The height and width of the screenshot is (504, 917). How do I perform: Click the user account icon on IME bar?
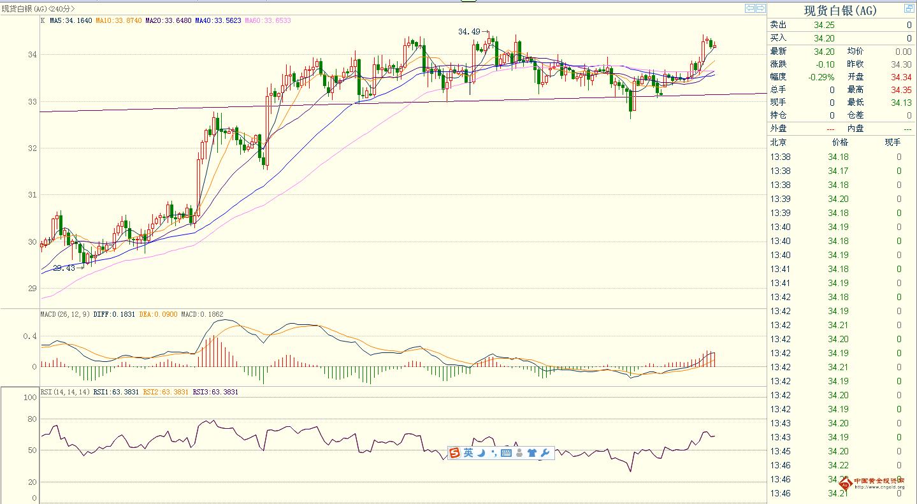[x=519, y=453]
